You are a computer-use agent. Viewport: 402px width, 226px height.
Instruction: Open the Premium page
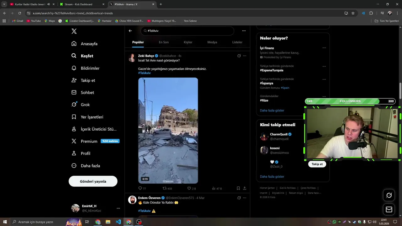95,141
